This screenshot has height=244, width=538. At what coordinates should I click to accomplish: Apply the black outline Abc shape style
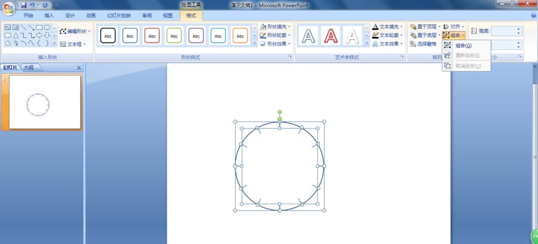108,35
